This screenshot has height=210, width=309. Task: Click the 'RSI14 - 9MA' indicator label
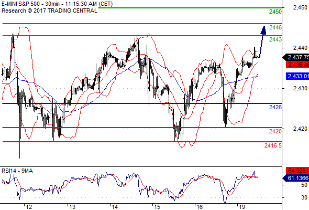click(x=17, y=171)
